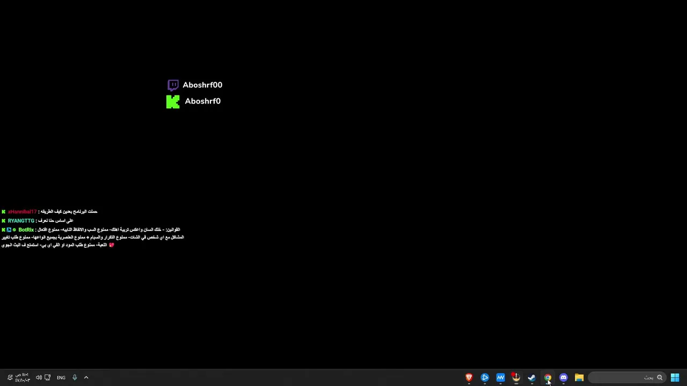Open the blue circular app next to Brave
The width and height of the screenshot is (687, 386).
pyautogui.click(x=485, y=377)
